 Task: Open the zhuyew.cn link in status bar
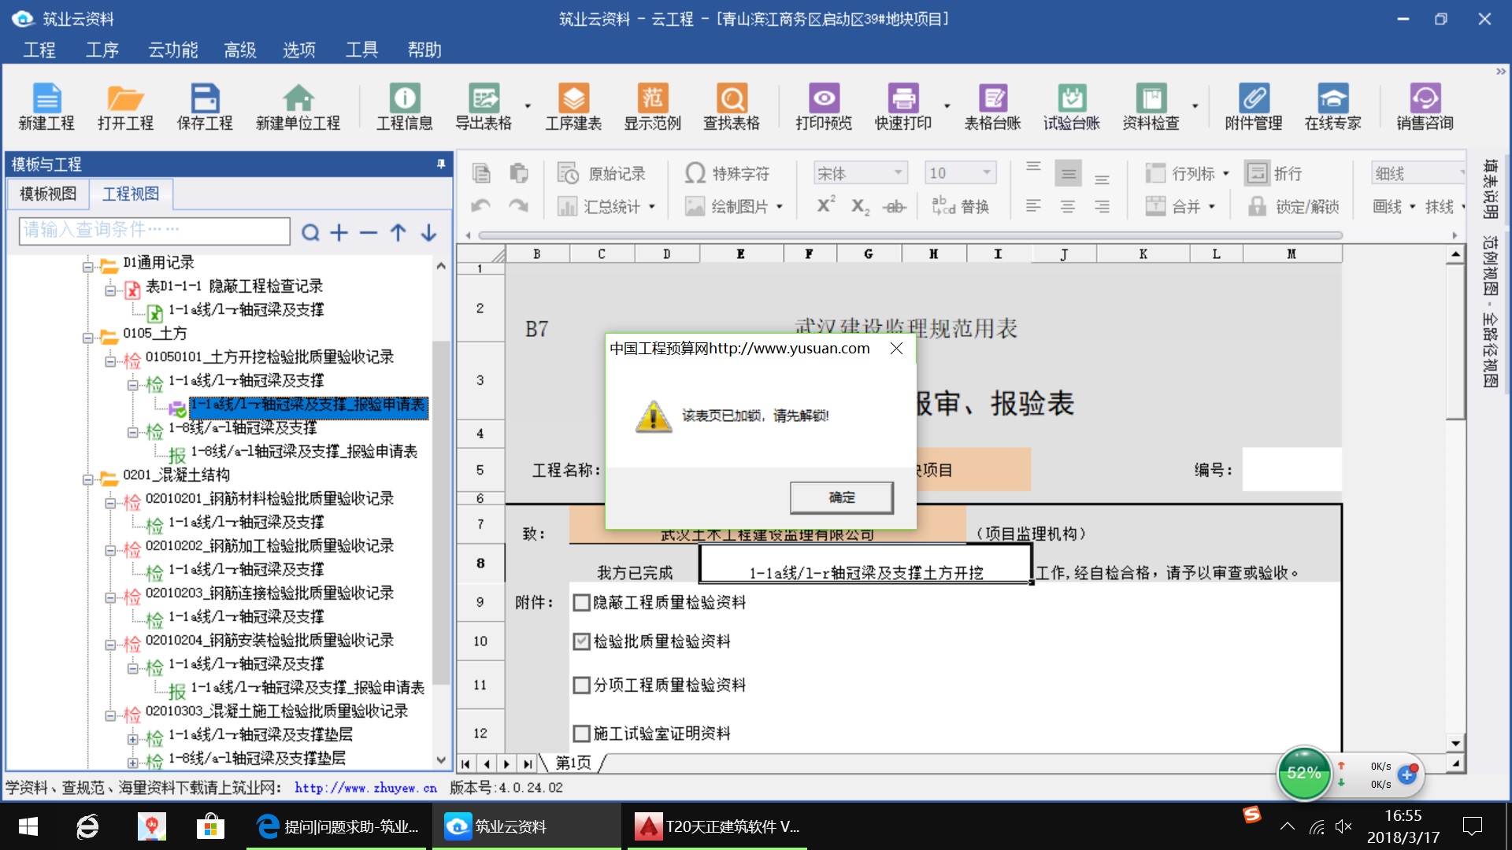(365, 787)
